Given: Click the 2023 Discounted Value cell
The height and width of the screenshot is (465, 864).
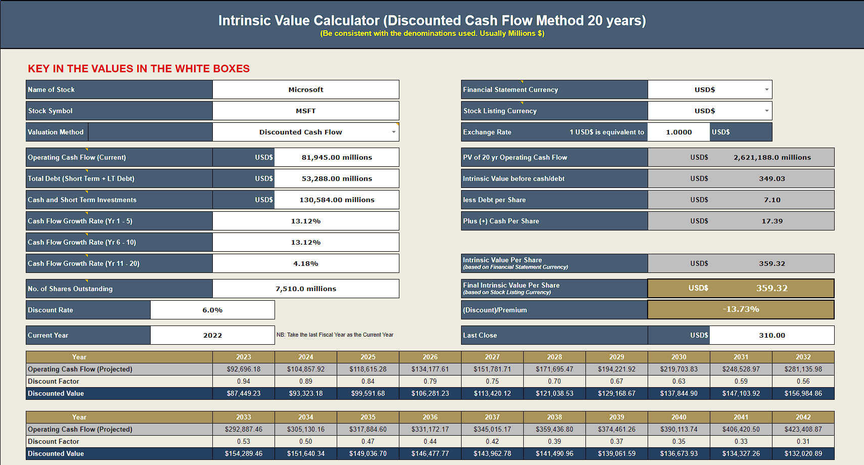Looking at the screenshot, I should (x=244, y=393).
